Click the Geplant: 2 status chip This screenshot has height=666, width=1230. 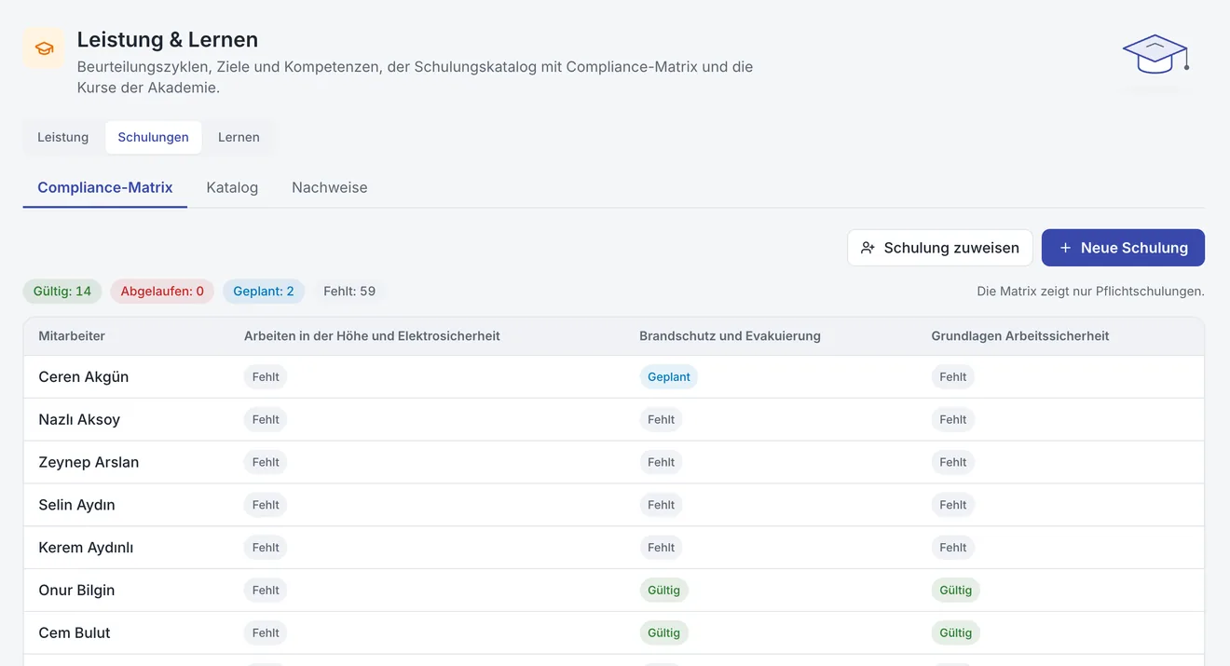(x=264, y=292)
